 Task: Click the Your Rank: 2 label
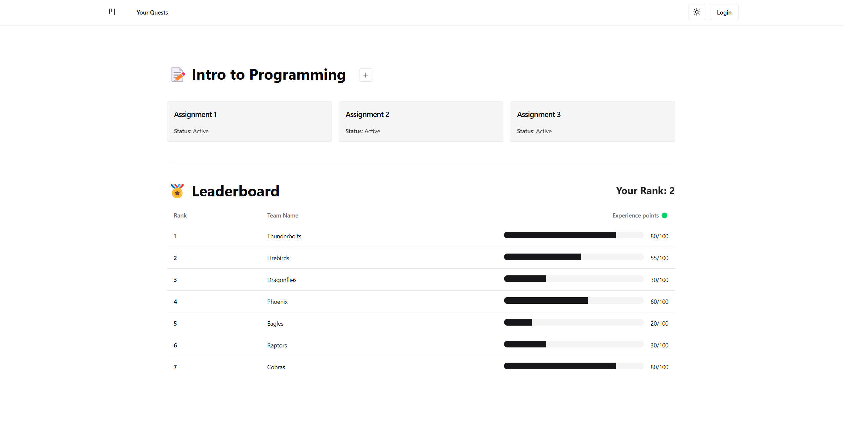[x=645, y=191]
